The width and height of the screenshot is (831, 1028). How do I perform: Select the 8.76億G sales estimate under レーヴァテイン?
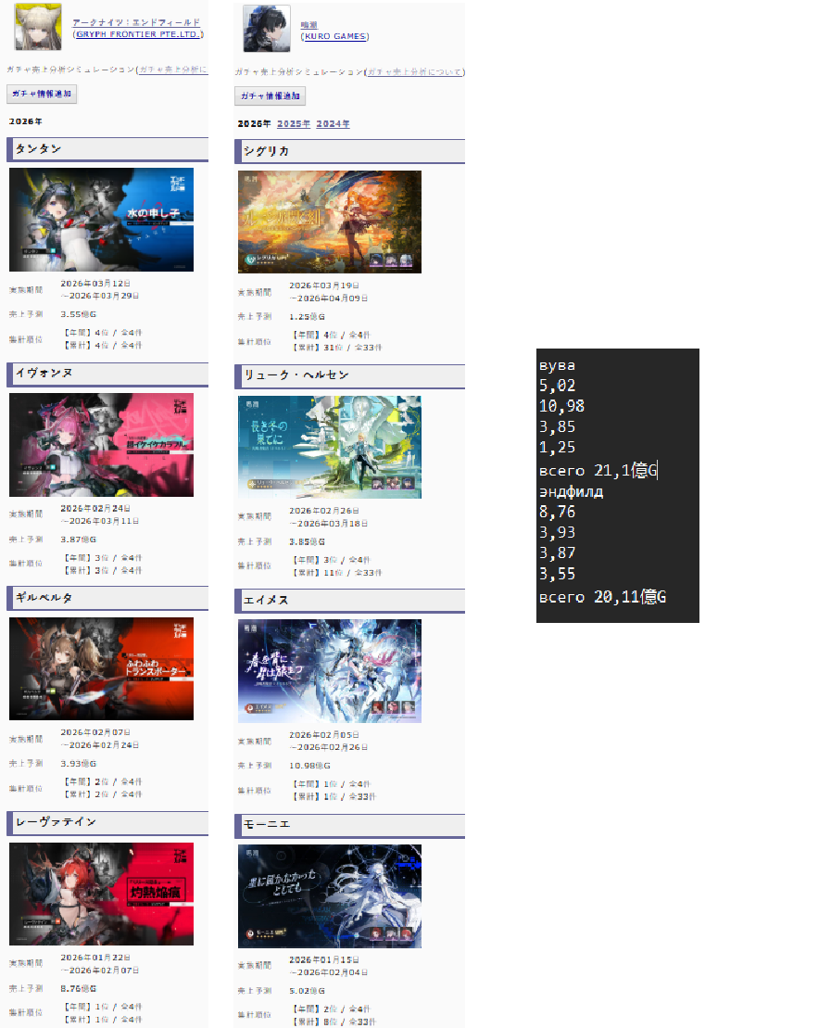79,989
